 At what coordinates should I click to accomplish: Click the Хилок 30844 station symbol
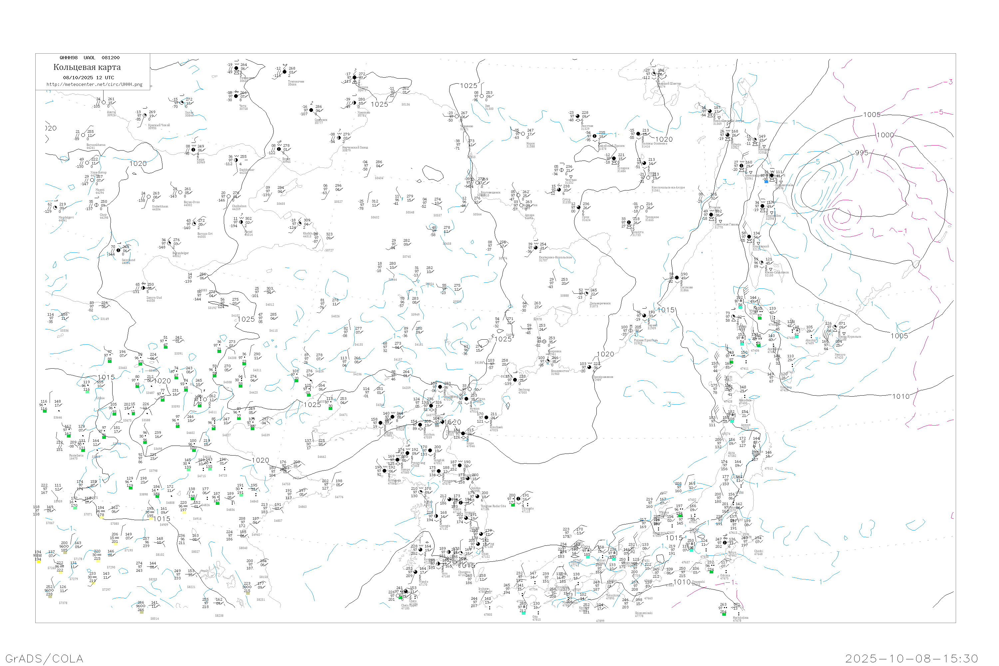click(x=182, y=103)
